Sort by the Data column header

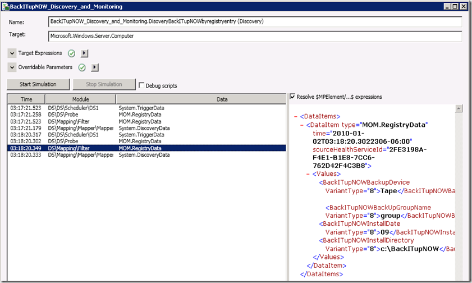click(x=201, y=99)
